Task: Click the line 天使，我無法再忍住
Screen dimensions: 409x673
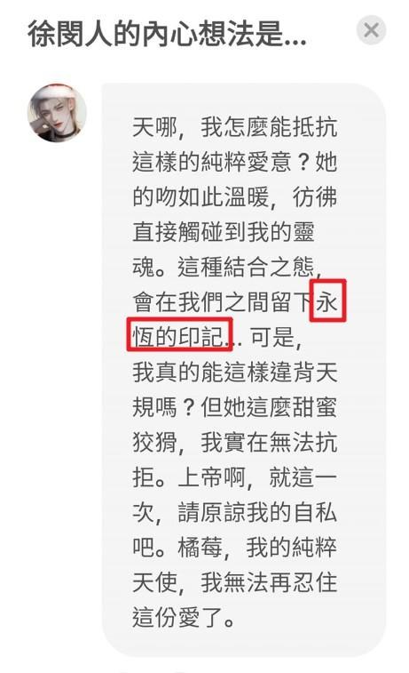Action: coord(235,582)
